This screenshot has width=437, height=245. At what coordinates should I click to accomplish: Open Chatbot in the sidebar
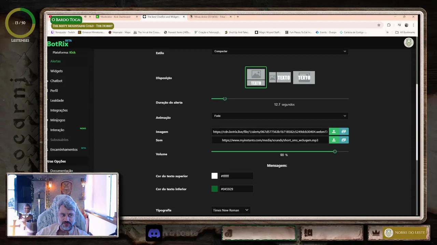[x=56, y=81]
